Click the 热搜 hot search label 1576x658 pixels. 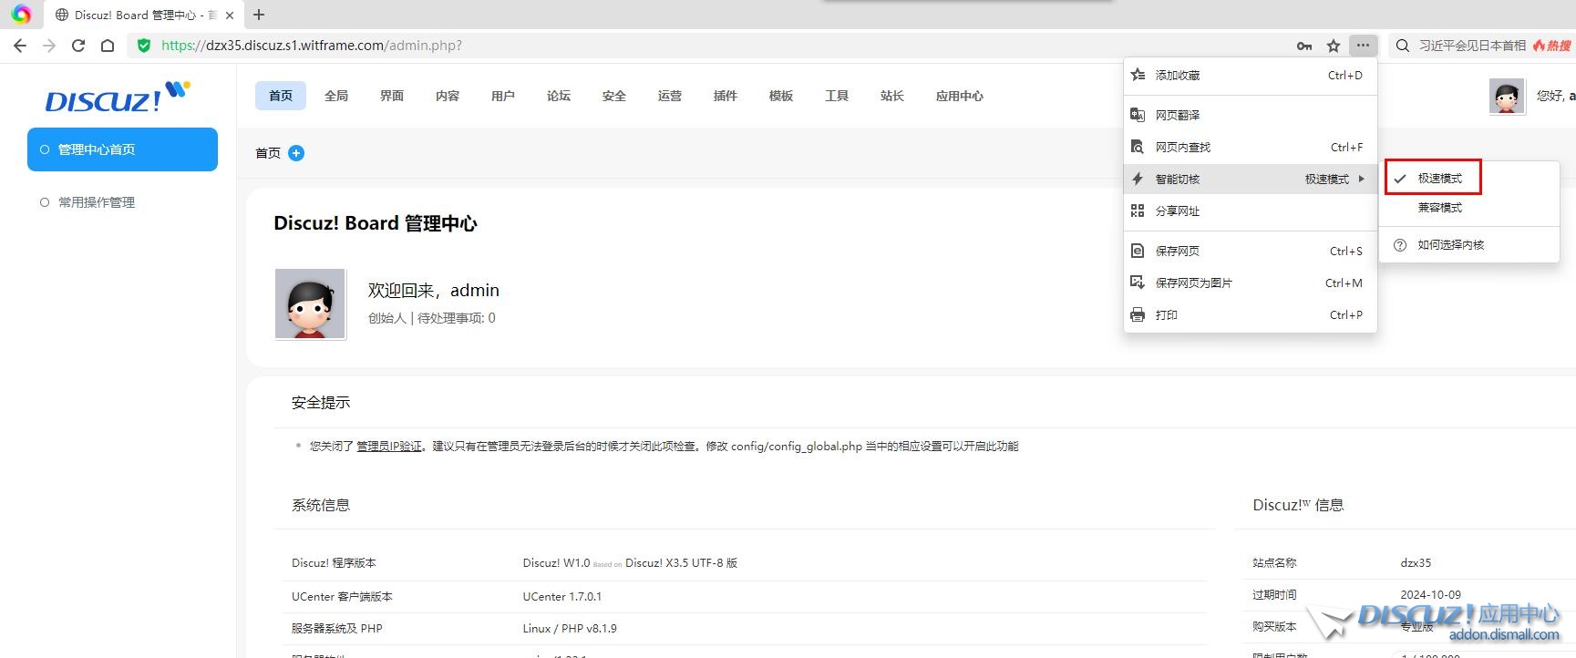[x=1552, y=46]
